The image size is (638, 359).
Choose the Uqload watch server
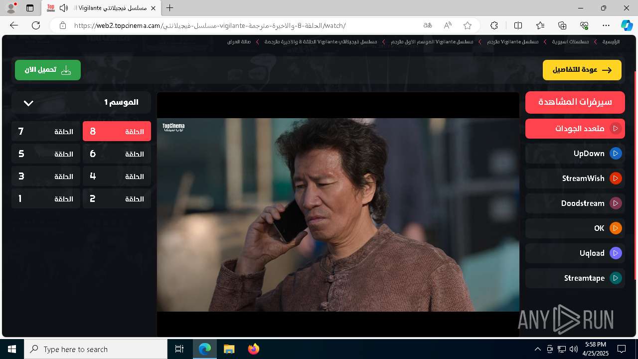[x=575, y=253]
